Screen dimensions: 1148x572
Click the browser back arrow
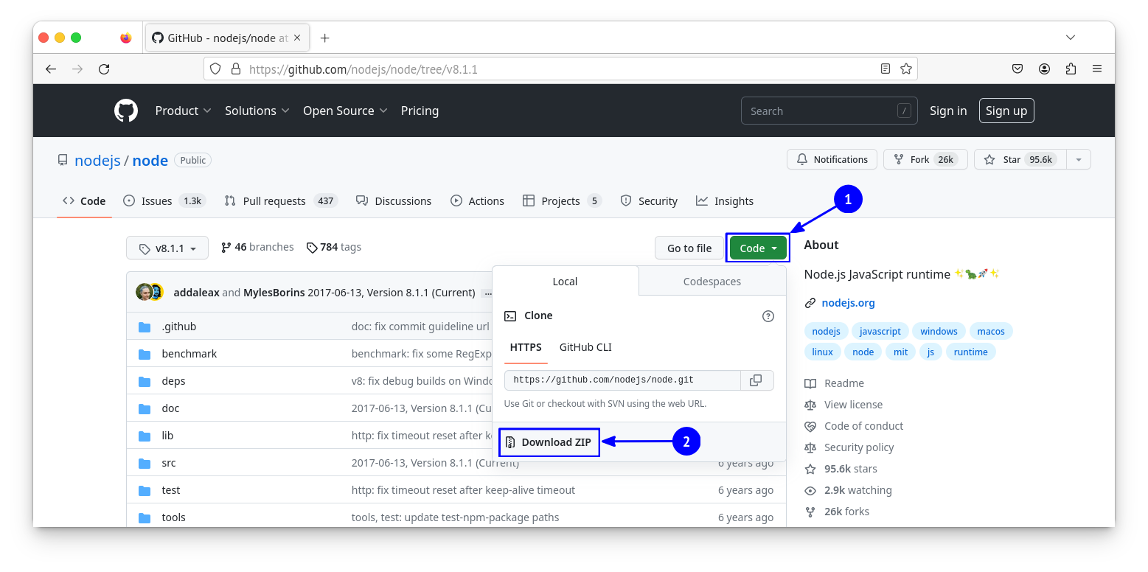50,69
